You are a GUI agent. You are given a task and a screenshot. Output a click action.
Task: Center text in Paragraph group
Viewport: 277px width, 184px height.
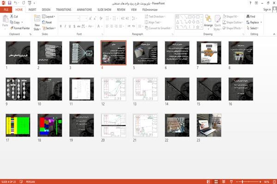[111, 26]
